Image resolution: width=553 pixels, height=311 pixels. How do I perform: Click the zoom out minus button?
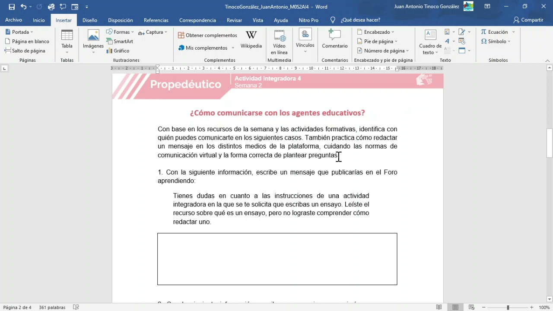tap(485, 308)
